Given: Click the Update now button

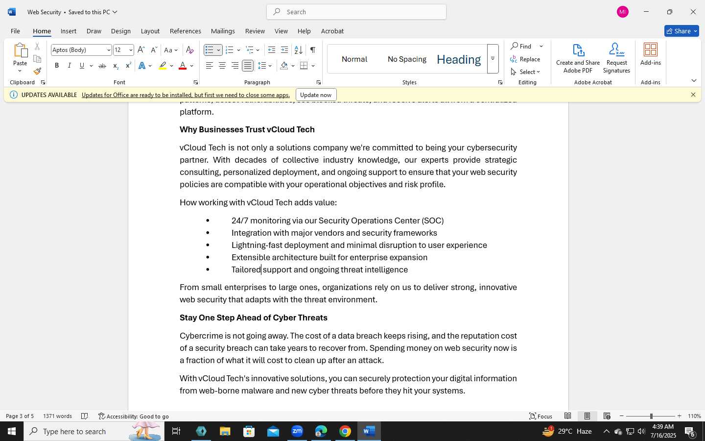Looking at the screenshot, I should (x=316, y=95).
